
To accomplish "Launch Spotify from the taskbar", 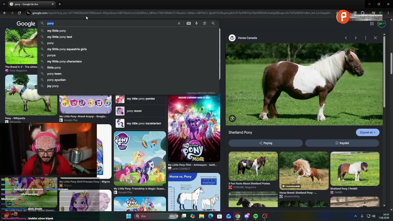I will coord(255,216).
